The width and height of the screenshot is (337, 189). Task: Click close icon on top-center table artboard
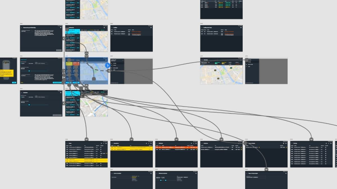[151, 28]
